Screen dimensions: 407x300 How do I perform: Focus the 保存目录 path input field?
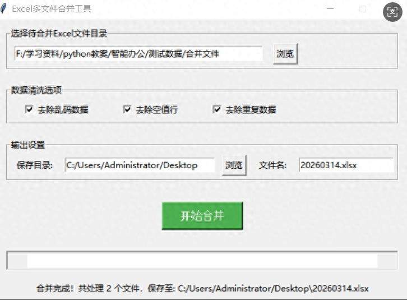click(140, 165)
